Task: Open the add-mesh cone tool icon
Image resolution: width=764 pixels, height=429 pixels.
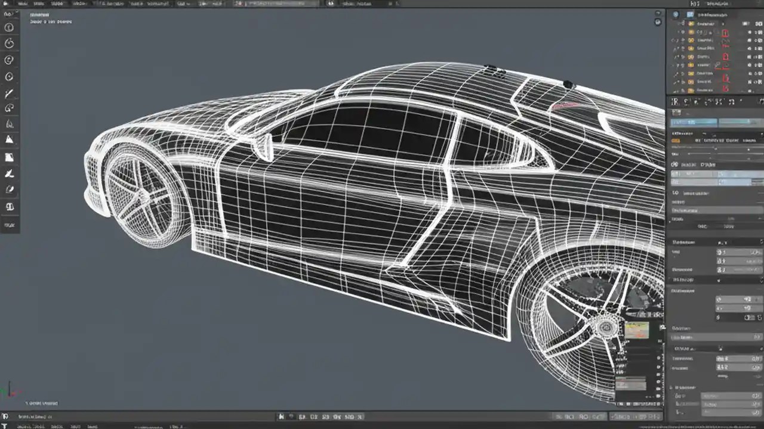Action: click(x=9, y=138)
